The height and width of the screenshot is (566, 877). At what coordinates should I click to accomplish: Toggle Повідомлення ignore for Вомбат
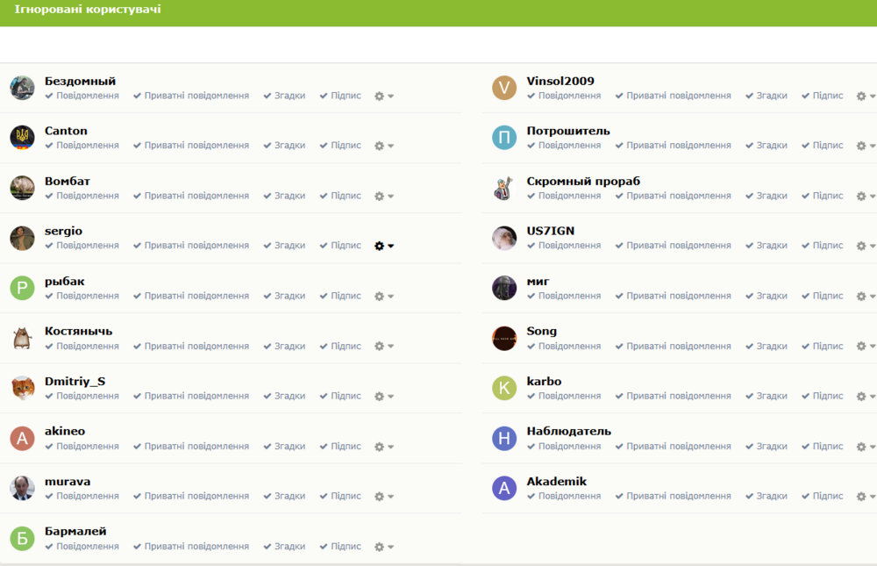point(82,196)
